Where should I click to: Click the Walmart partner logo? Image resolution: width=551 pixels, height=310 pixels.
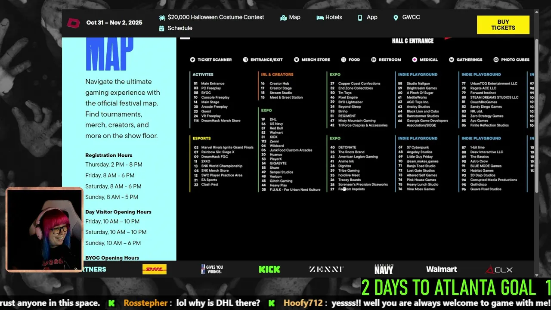pos(441,270)
